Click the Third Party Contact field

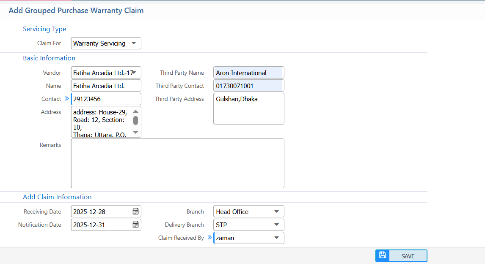248,86
